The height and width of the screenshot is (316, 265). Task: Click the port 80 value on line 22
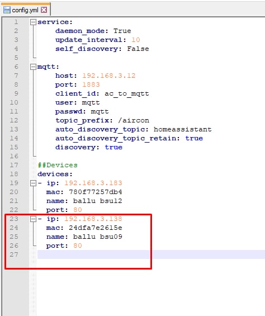coord(78,210)
